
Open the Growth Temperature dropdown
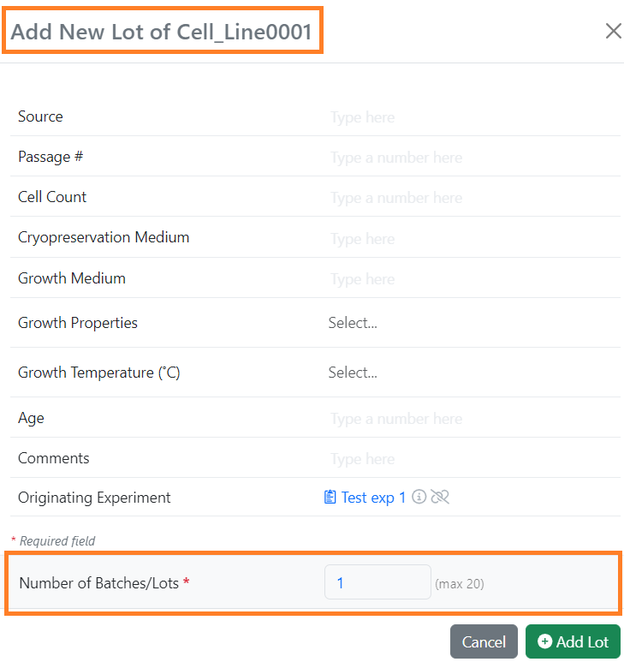[x=472, y=373]
